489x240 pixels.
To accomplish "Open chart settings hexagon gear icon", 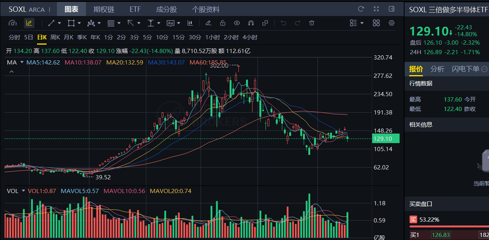I will click(392, 23).
